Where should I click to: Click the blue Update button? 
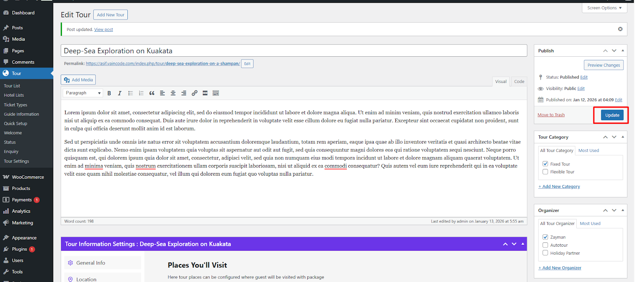tap(612, 115)
